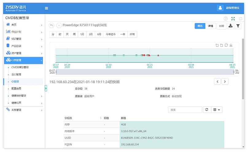Click the 比较 compare button
Image resolution: width=248 pixels, height=152 pixels.
pos(221,26)
